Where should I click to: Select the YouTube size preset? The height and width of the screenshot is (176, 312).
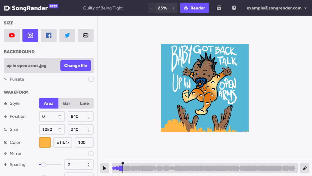[x=12, y=36]
